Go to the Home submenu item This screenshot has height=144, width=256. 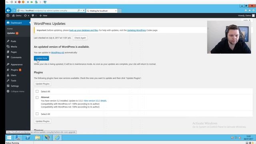pos(10,28)
